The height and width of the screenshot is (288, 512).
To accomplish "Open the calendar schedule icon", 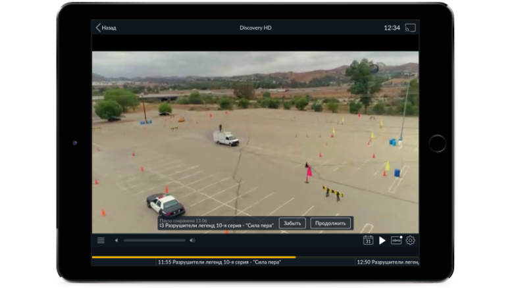I will click(x=368, y=240).
